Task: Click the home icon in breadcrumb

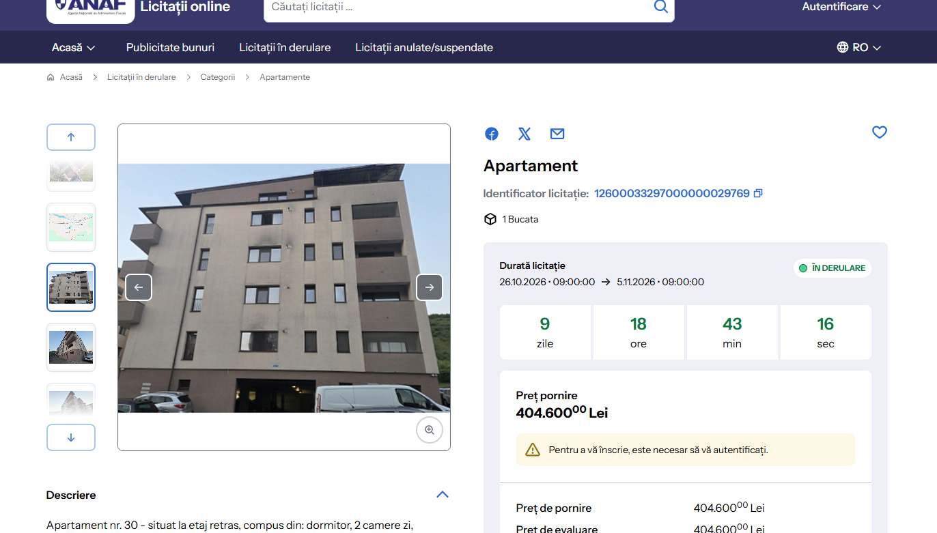Action: [51, 77]
